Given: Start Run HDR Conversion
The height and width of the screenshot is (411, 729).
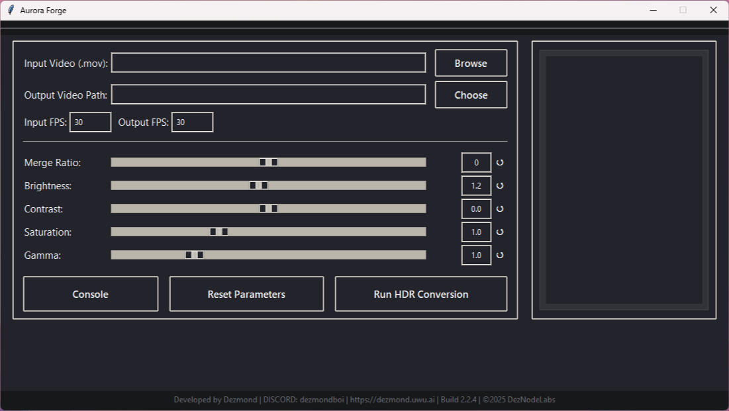Looking at the screenshot, I should click(x=420, y=294).
